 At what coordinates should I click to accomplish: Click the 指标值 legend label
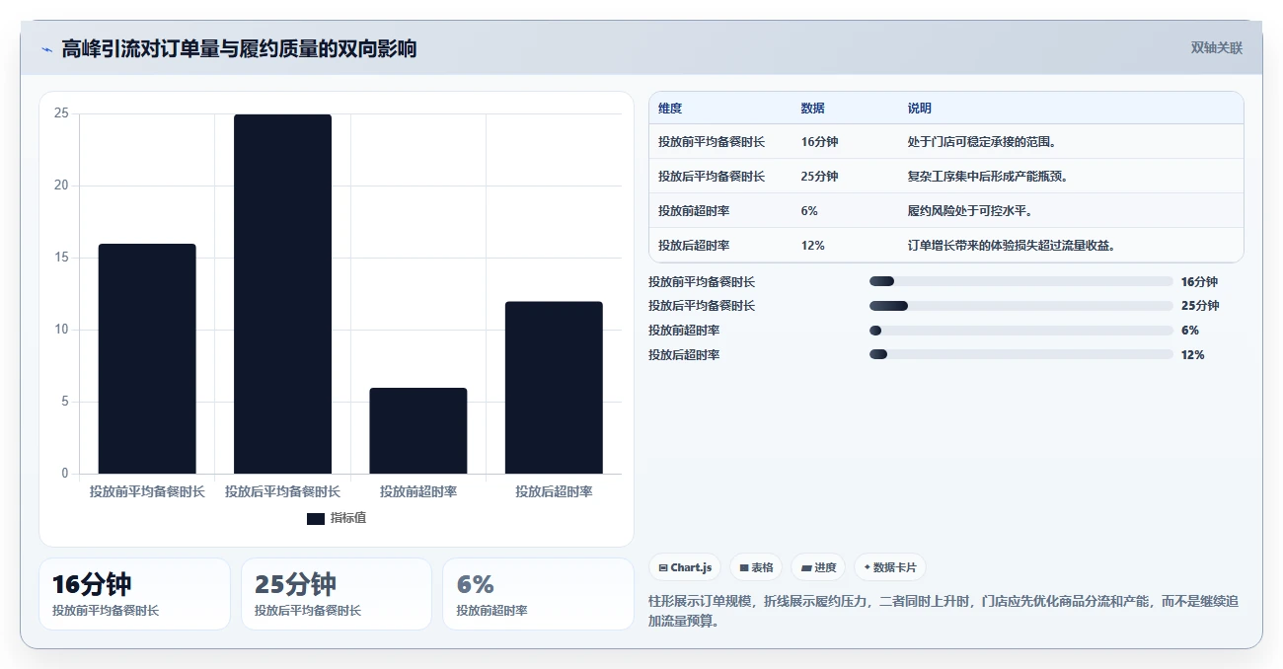tap(347, 518)
